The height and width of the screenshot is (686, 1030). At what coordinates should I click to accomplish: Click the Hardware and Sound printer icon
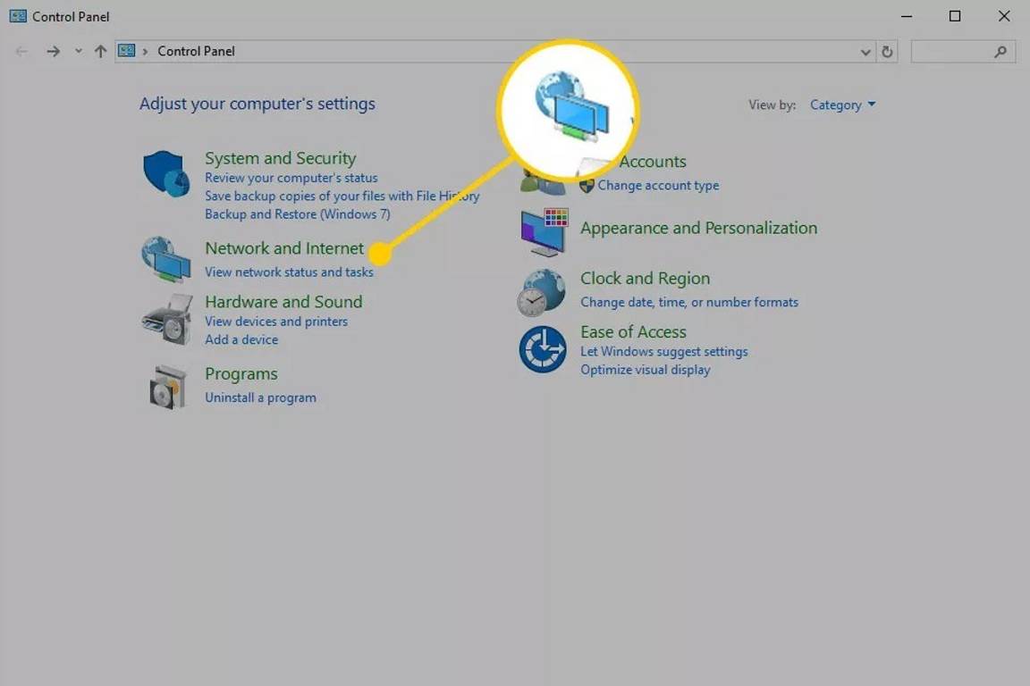pyautogui.click(x=167, y=319)
